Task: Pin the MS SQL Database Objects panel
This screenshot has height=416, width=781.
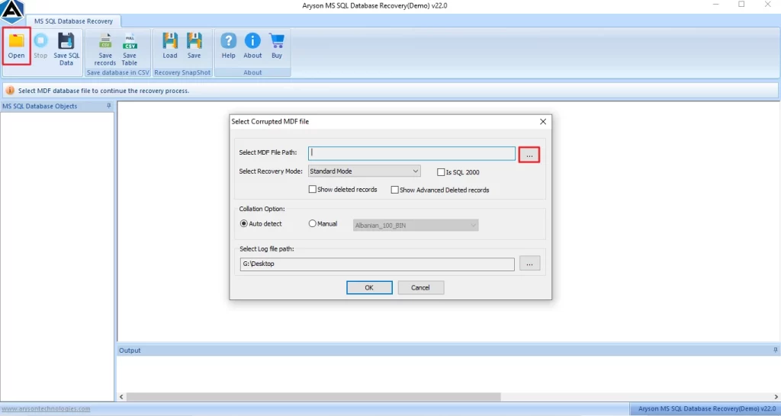Action: [x=109, y=106]
